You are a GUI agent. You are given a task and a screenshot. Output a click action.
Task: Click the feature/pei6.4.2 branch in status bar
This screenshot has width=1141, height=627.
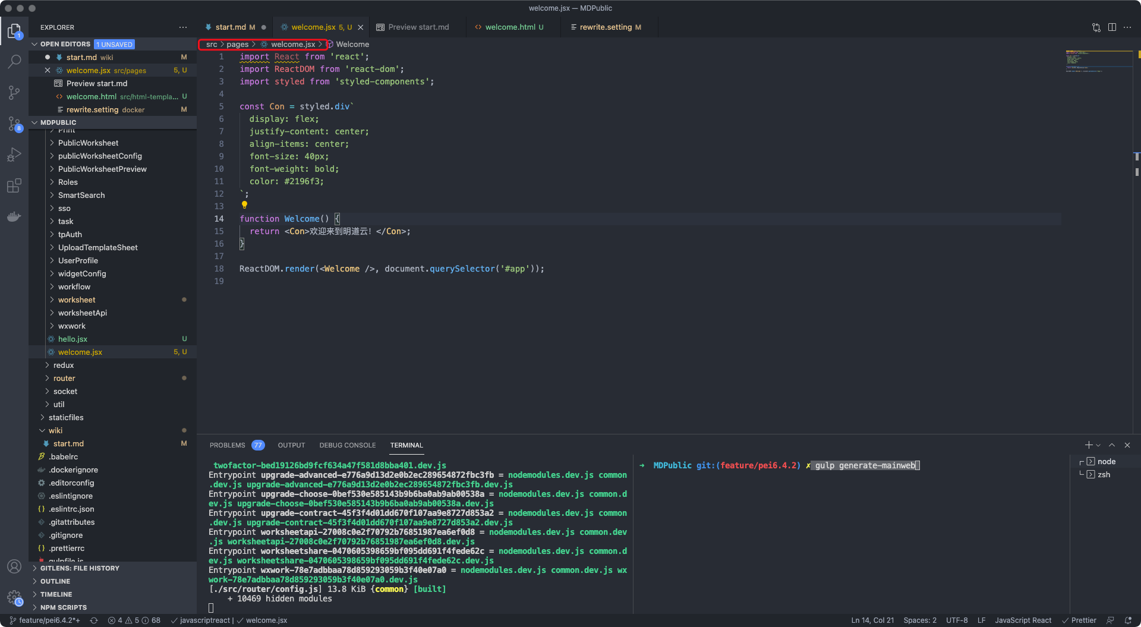tap(45, 620)
